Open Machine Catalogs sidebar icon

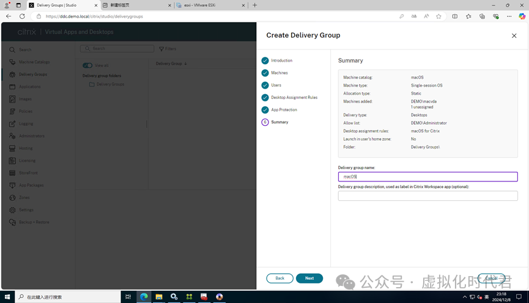pos(12,62)
